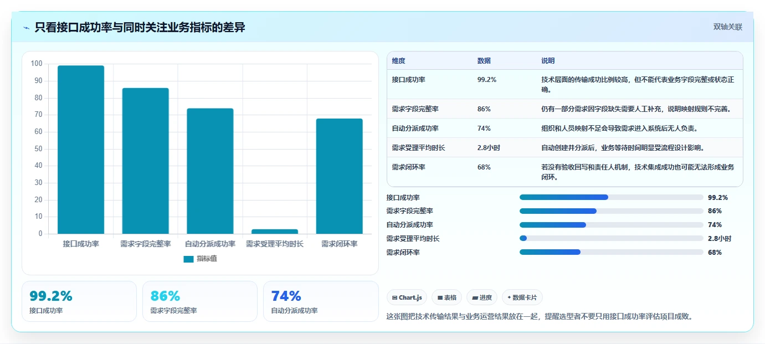This screenshot has width=765, height=344.
Task: Click the 数据 table column header
Action: 484,61
